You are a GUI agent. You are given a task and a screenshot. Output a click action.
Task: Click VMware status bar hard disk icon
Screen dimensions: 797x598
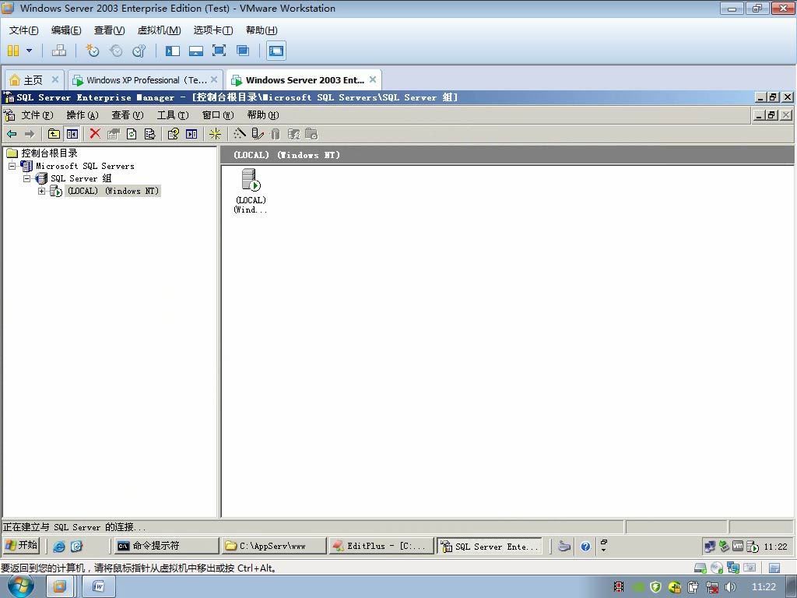click(x=700, y=568)
